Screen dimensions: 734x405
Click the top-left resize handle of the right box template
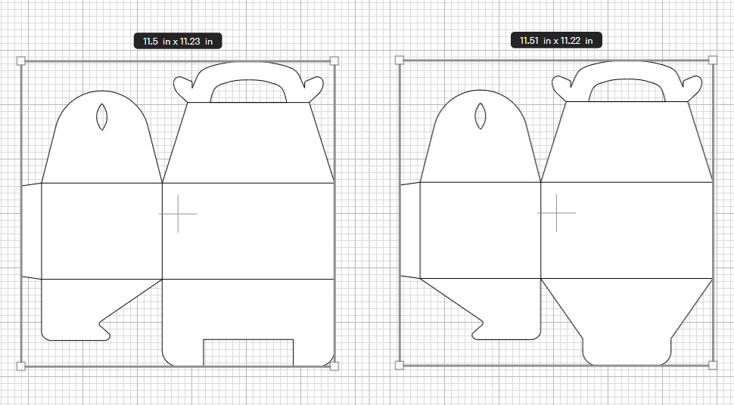pyautogui.click(x=400, y=60)
